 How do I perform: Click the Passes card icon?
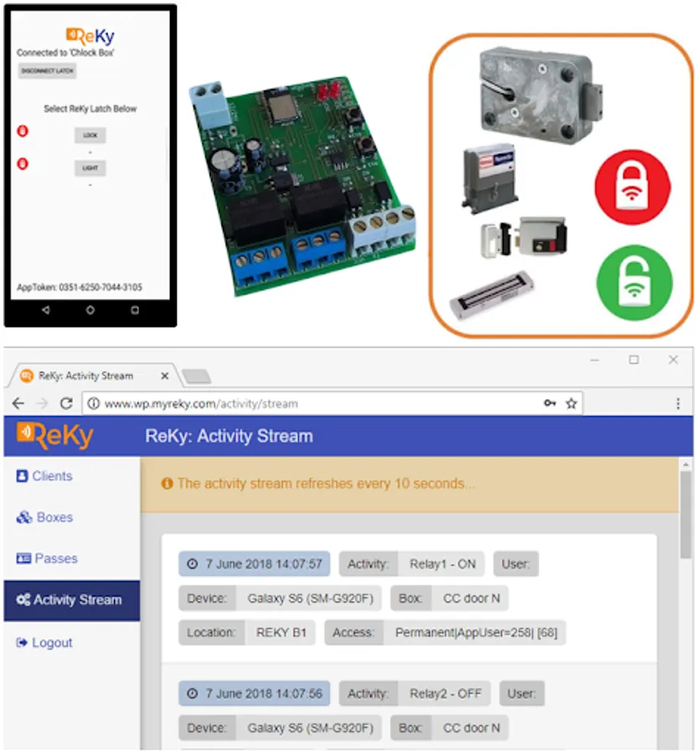point(23,558)
